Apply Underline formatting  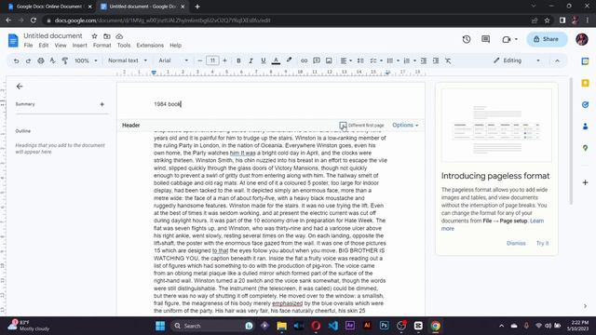coord(263,60)
